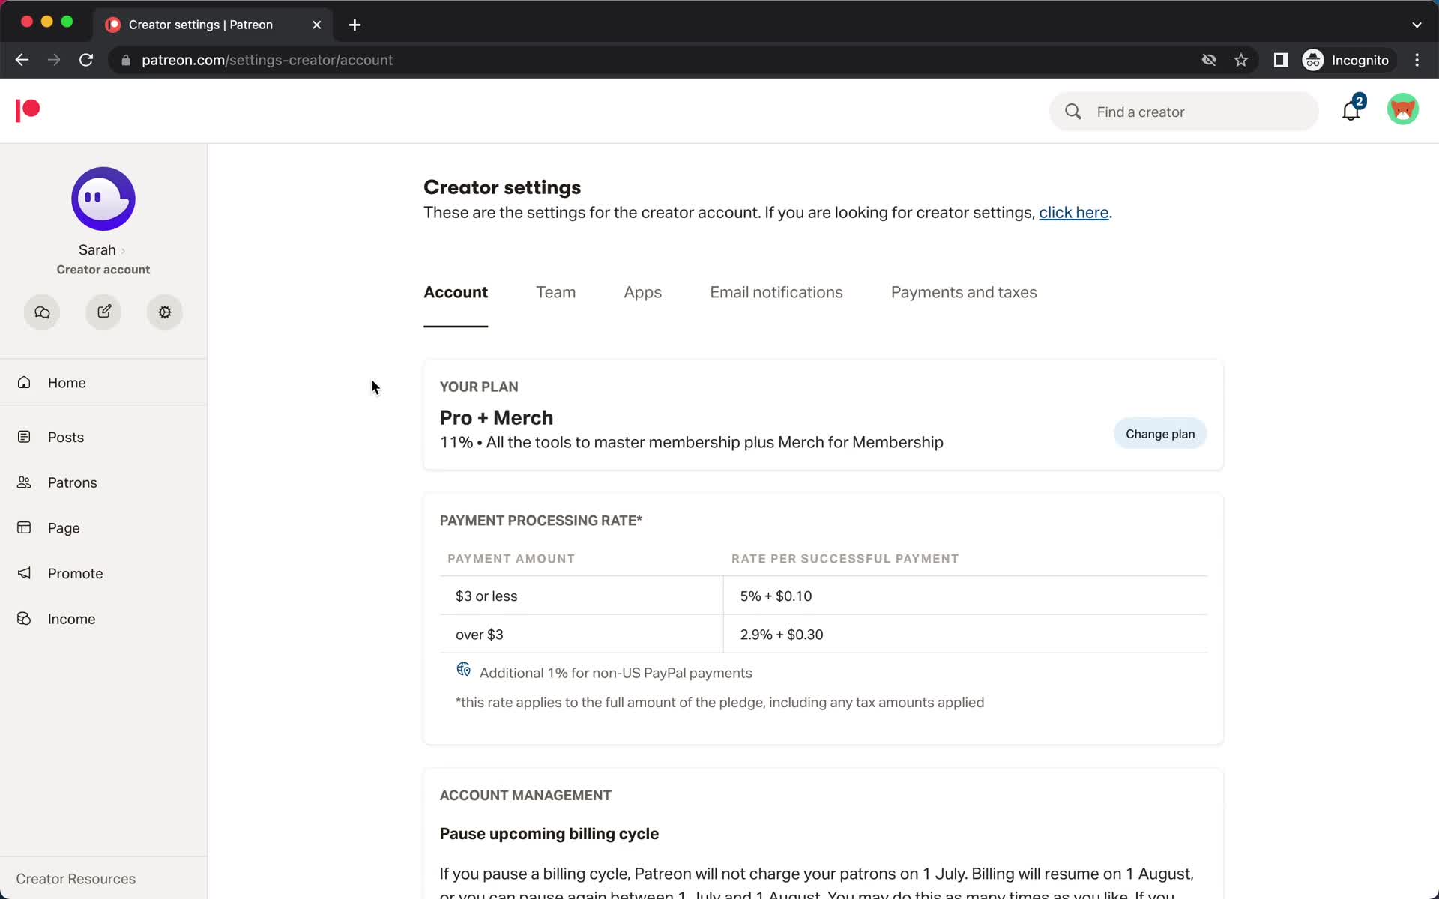Click the Page sidebar icon
The height and width of the screenshot is (899, 1439).
click(26, 528)
